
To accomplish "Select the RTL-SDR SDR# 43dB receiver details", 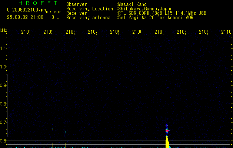I will (x=162, y=13).
